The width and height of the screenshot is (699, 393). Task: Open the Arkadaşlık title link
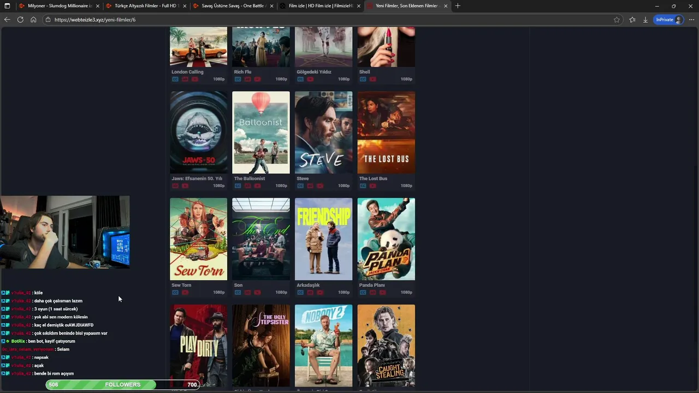pyautogui.click(x=308, y=285)
